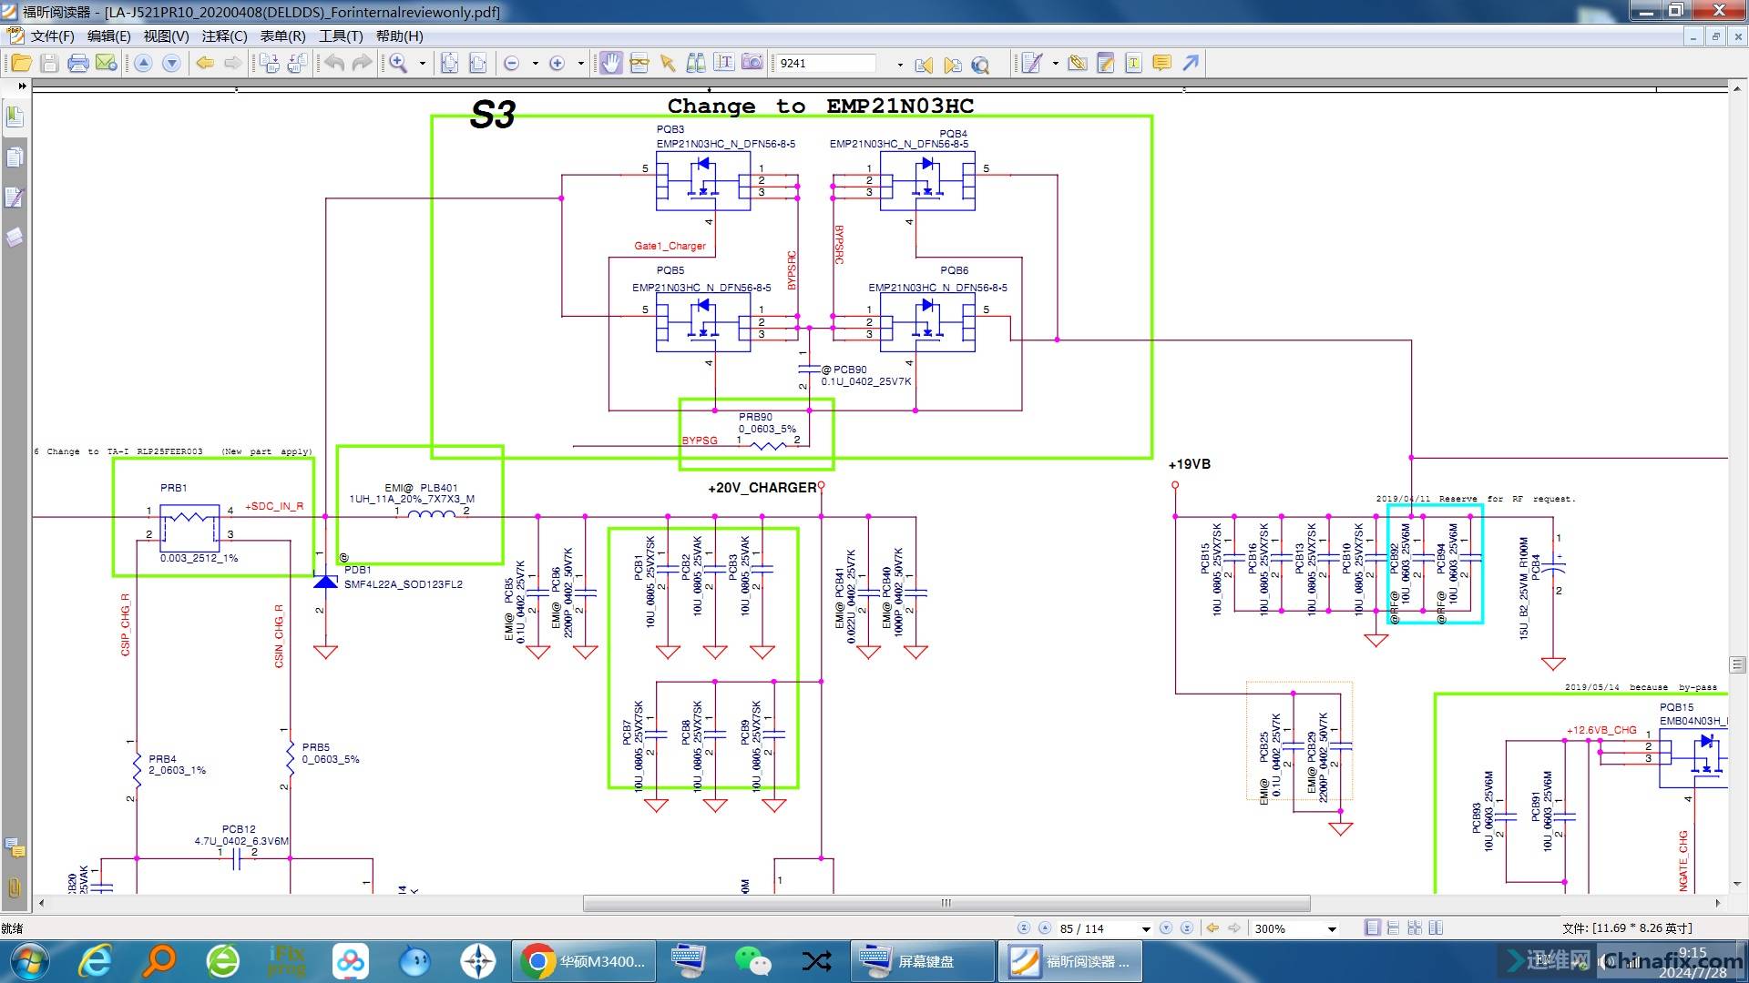Open the binoculars Find tool

tap(696, 63)
